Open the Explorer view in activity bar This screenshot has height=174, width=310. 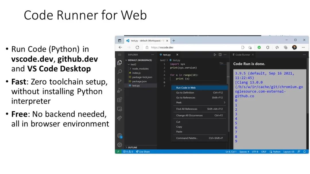tap(119, 63)
